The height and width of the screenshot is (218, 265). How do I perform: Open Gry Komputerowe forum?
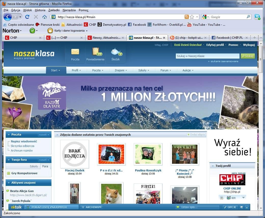(24, 173)
